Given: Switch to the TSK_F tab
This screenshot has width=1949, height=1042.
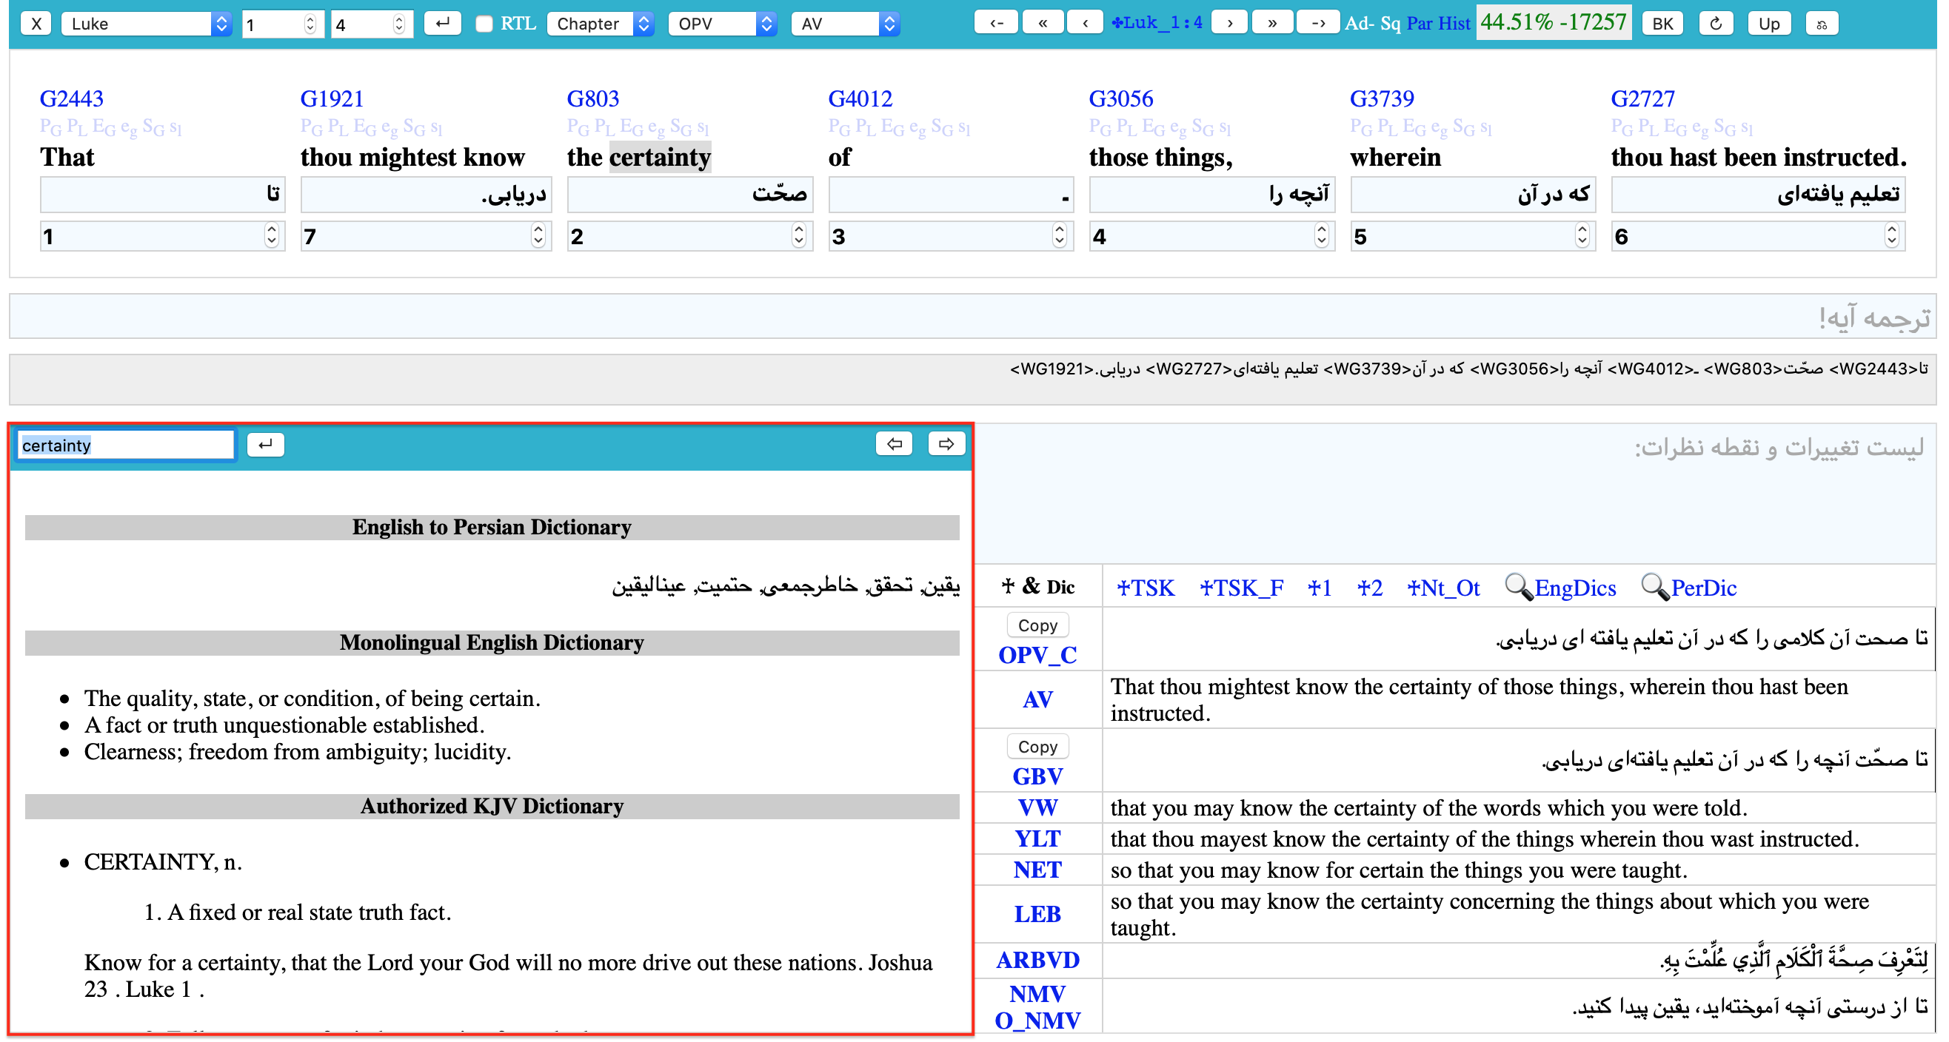Looking at the screenshot, I should click(x=1241, y=588).
